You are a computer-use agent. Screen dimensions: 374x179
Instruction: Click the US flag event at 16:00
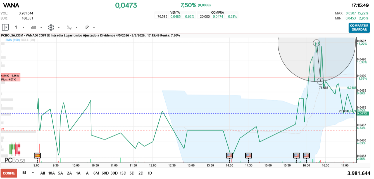click(x=306, y=155)
